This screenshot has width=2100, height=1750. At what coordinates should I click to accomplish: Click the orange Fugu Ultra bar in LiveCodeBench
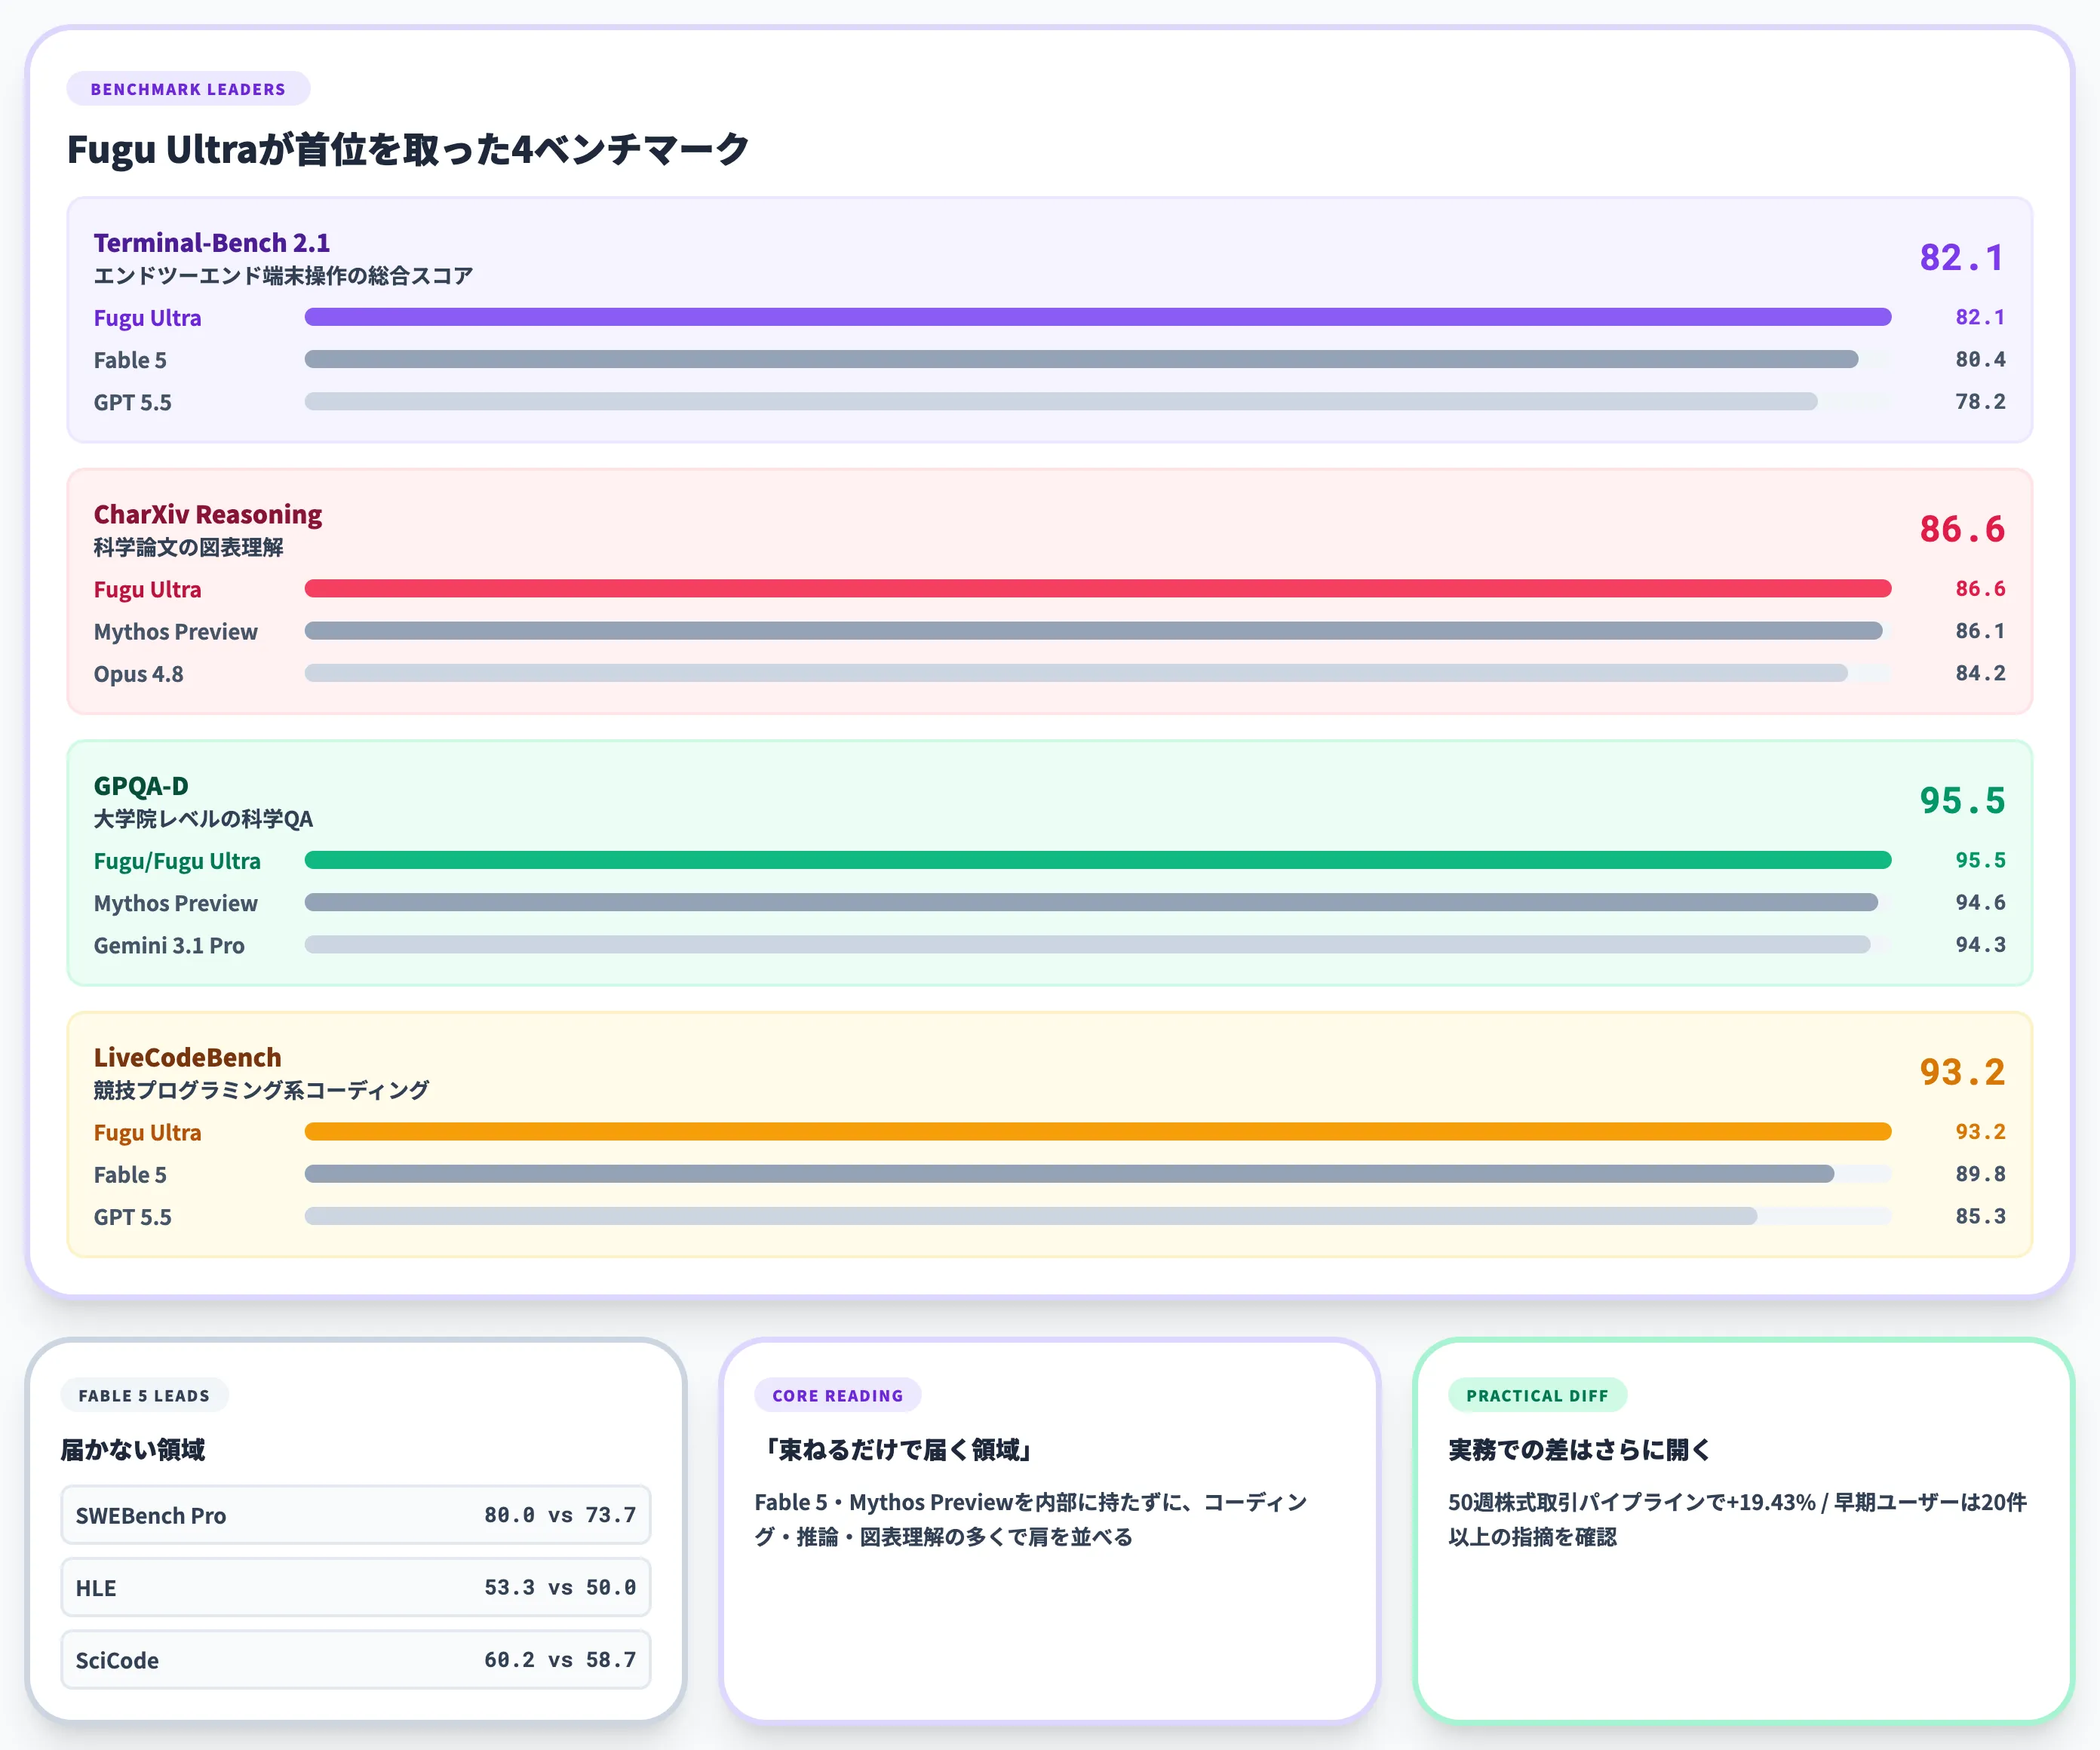click(x=1098, y=1131)
